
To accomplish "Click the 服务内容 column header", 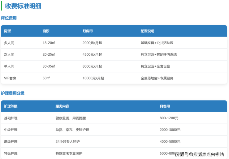I will coord(62,106).
